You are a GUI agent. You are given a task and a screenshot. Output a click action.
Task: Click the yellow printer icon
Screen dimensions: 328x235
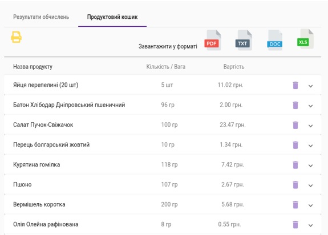16,37
